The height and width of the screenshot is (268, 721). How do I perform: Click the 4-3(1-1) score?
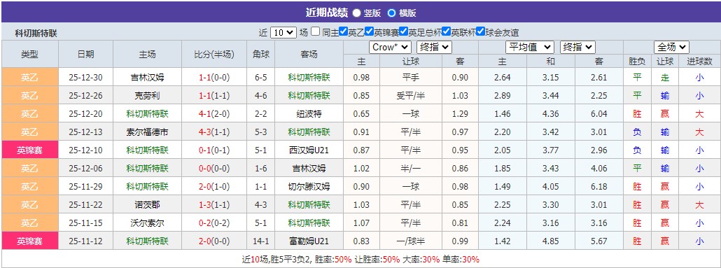click(x=214, y=132)
